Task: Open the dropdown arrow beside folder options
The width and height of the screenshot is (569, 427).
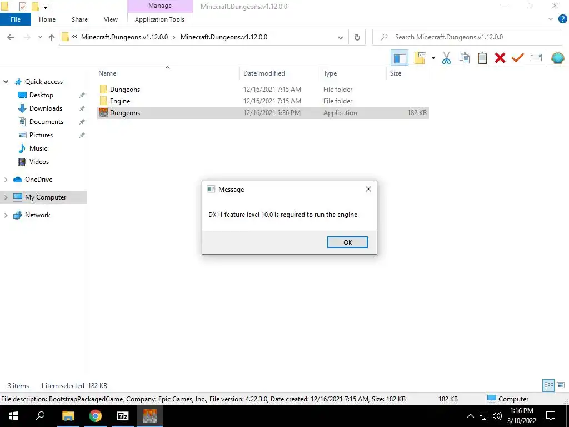Action: [x=433, y=58]
